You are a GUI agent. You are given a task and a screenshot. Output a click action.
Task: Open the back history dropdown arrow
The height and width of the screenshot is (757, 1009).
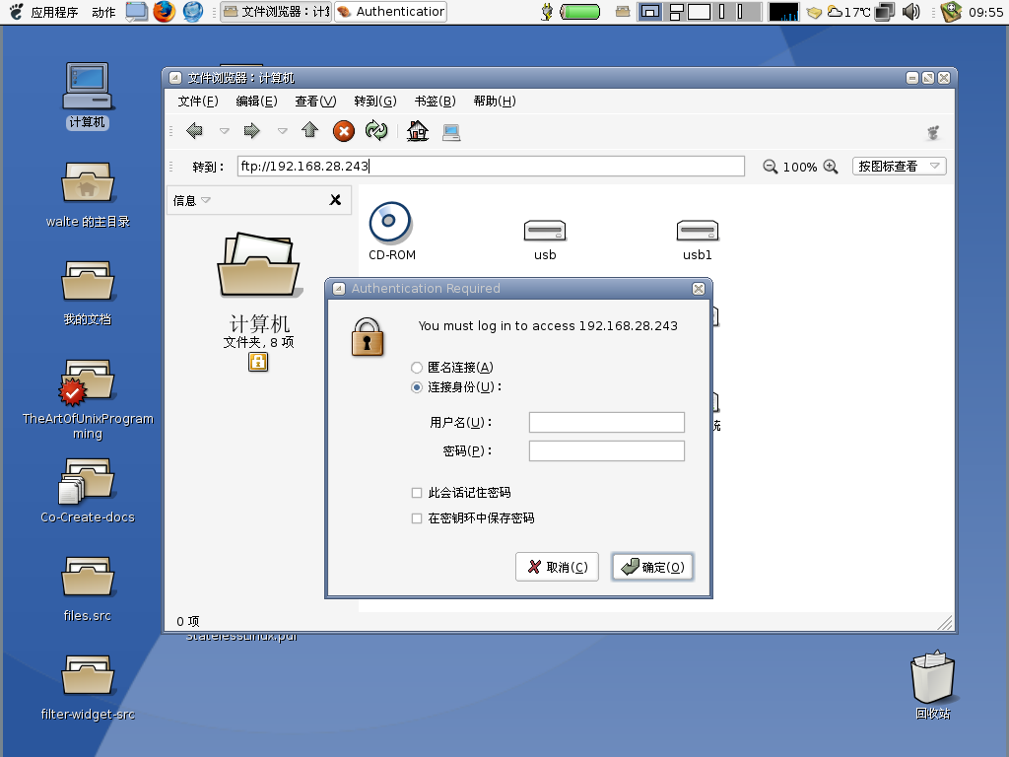[224, 131]
